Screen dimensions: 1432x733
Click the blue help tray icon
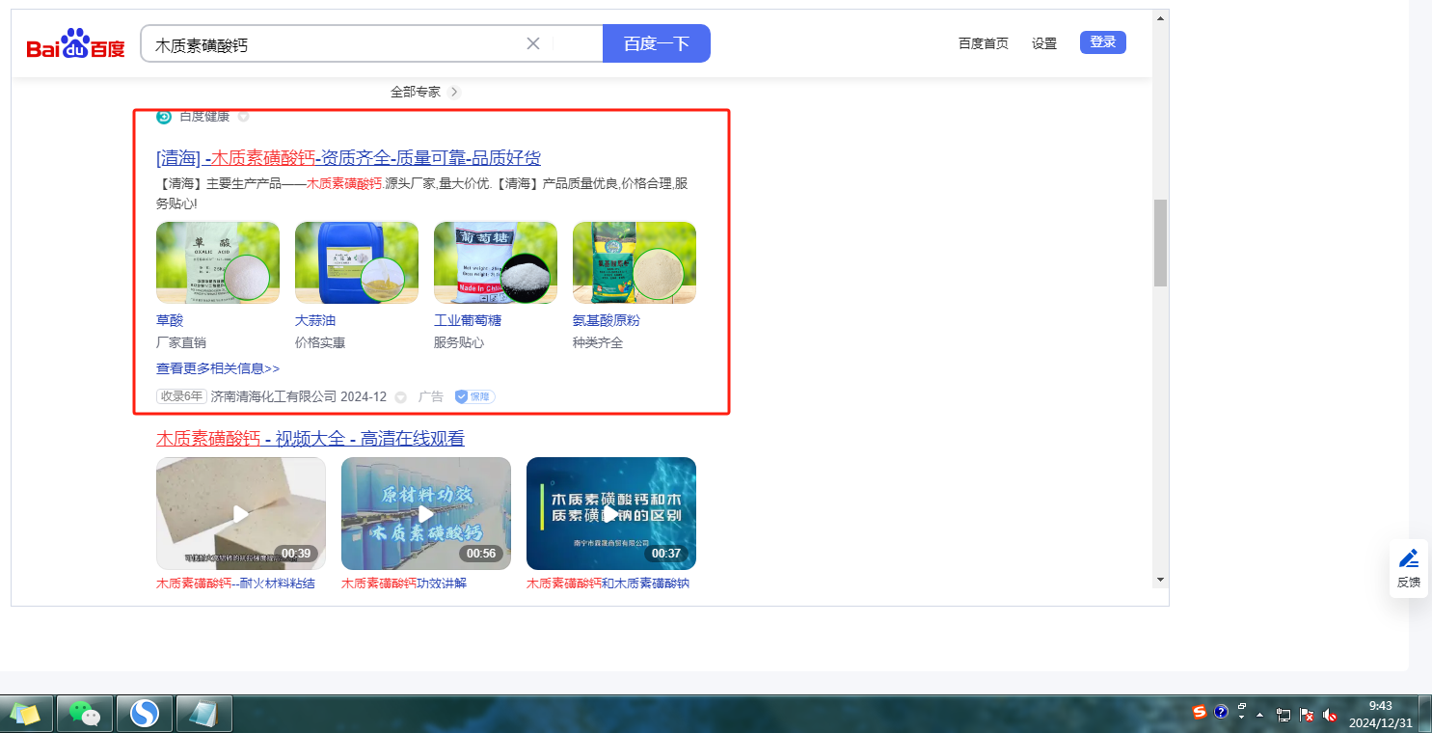pos(1221,712)
